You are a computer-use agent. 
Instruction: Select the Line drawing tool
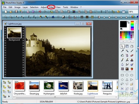132,51
